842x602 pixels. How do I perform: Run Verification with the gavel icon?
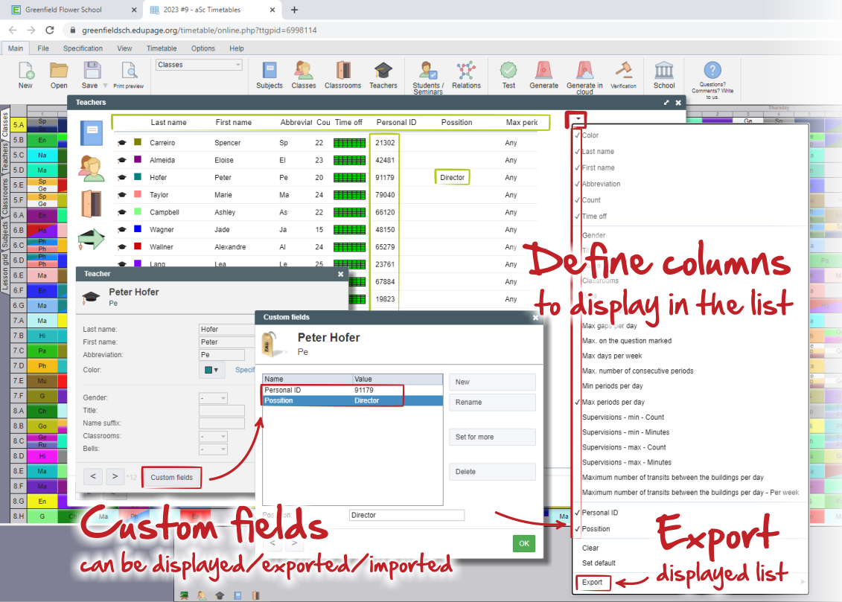623,74
